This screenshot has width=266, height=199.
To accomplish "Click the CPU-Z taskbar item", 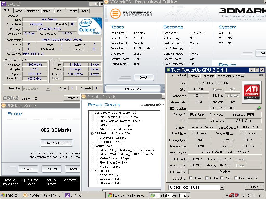I will [85, 195].
